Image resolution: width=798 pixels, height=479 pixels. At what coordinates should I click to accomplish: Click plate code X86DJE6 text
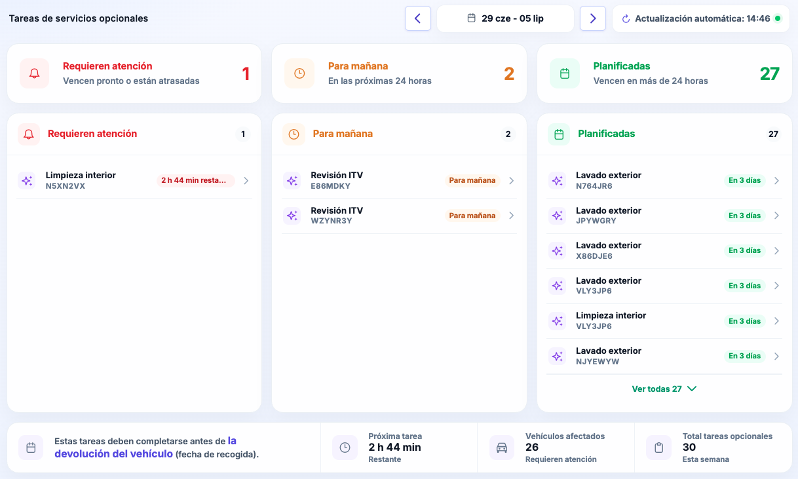click(x=594, y=256)
